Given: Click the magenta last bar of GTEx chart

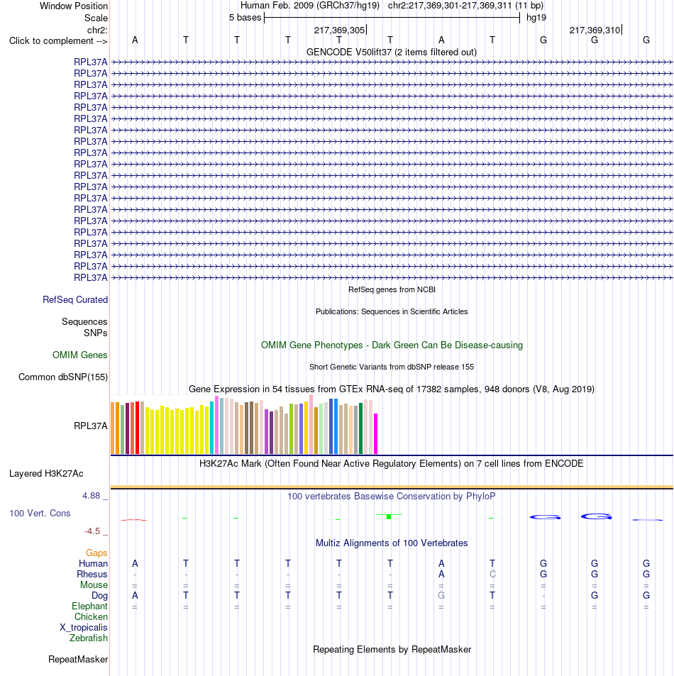Looking at the screenshot, I should (x=375, y=433).
